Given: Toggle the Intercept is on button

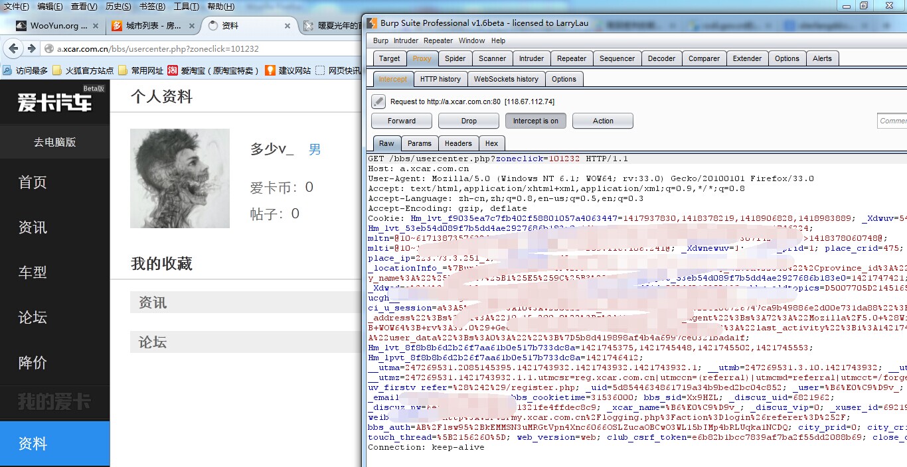Looking at the screenshot, I should [x=535, y=121].
